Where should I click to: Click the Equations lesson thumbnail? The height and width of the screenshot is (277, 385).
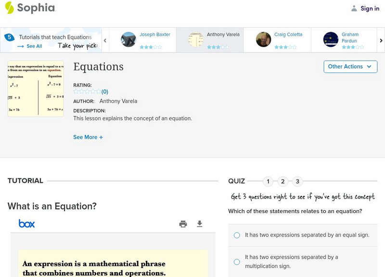(x=36, y=88)
